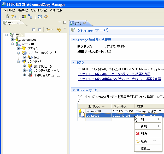Click the filter arrows icon in site panel

(x=48, y=29)
